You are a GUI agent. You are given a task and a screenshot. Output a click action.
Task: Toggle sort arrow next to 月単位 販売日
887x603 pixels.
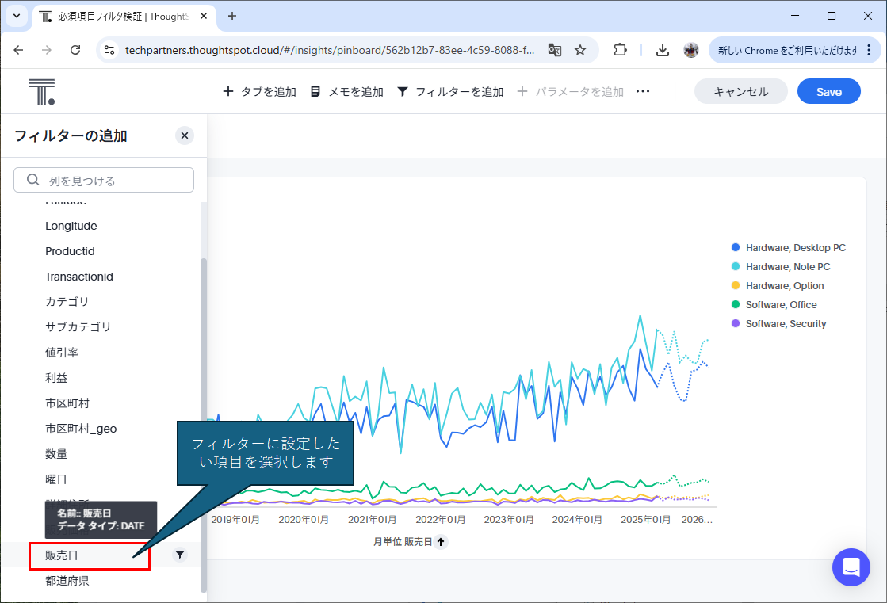point(442,542)
